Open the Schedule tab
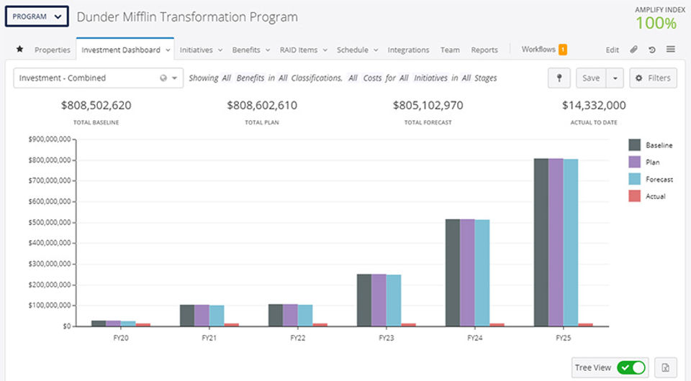 click(353, 50)
